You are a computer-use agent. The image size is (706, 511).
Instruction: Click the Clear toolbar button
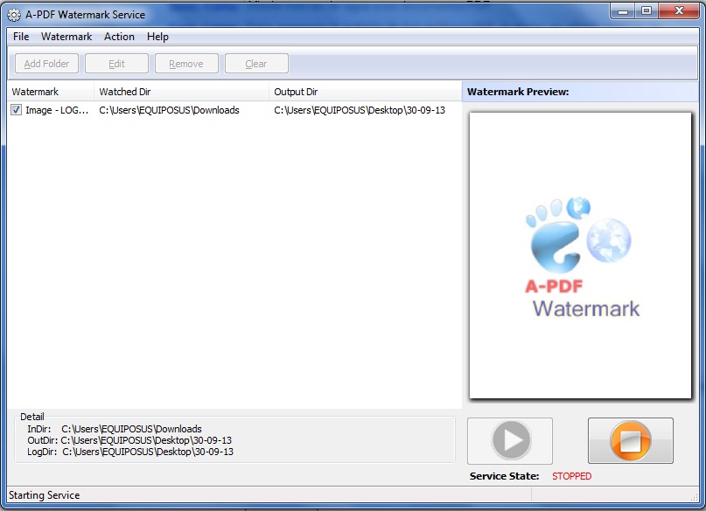pos(256,64)
